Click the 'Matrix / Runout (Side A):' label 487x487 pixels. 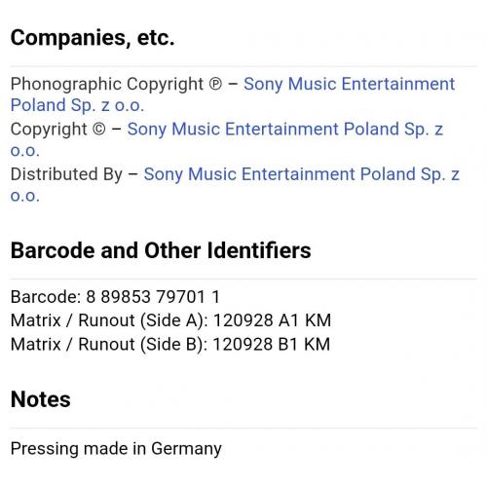click(x=109, y=320)
